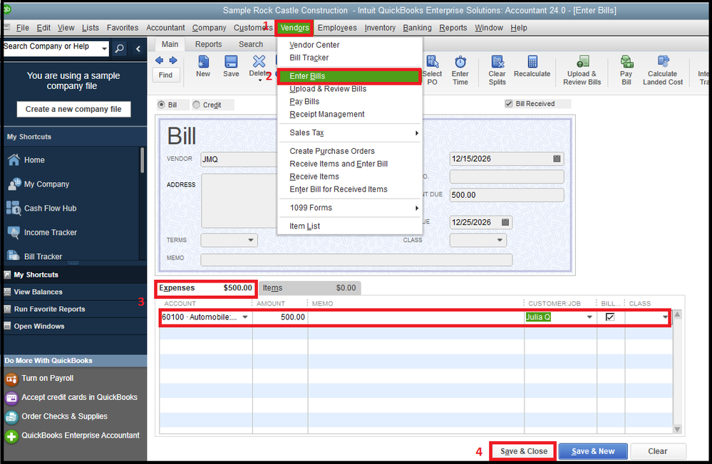Open the bill due date calendar icon
This screenshot has height=464, width=712.
(x=505, y=222)
